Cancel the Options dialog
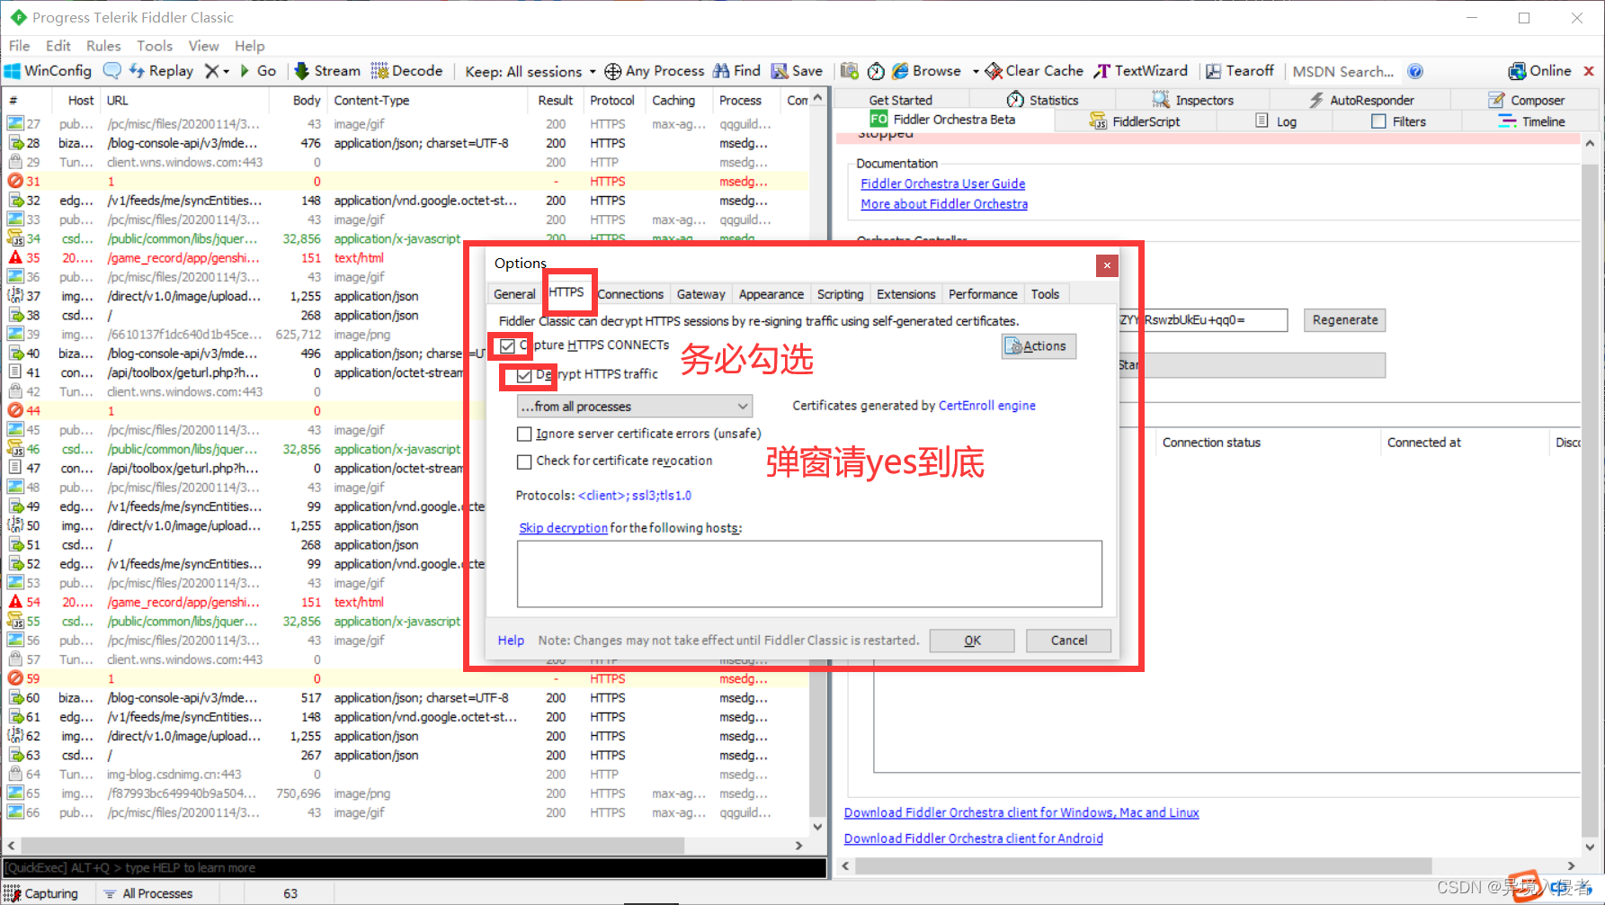This screenshot has height=905, width=1605. [x=1069, y=641]
